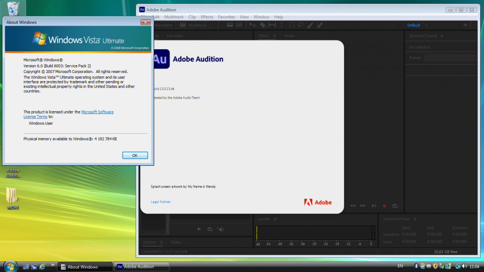Select the Move tool in Audition toolbar

pos(253,25)
